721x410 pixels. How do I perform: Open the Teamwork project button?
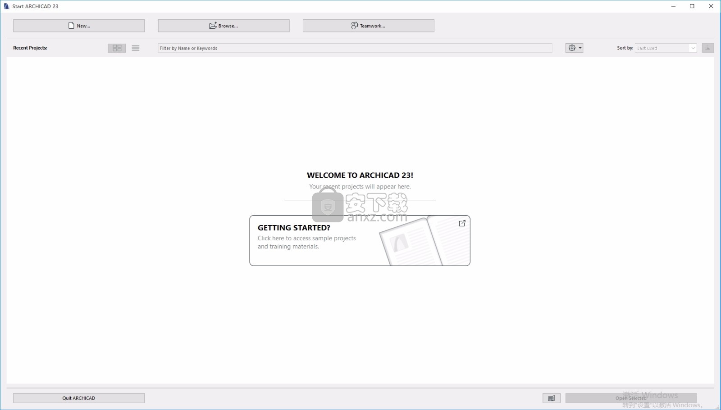pyautogui.click(x=369, y=26)
